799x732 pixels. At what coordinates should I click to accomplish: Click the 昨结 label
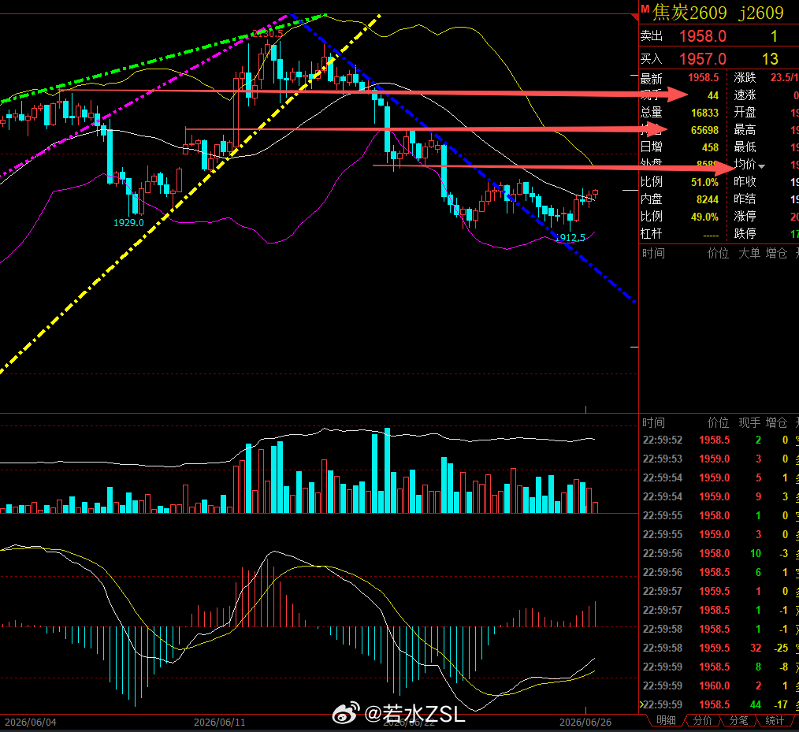745,199
